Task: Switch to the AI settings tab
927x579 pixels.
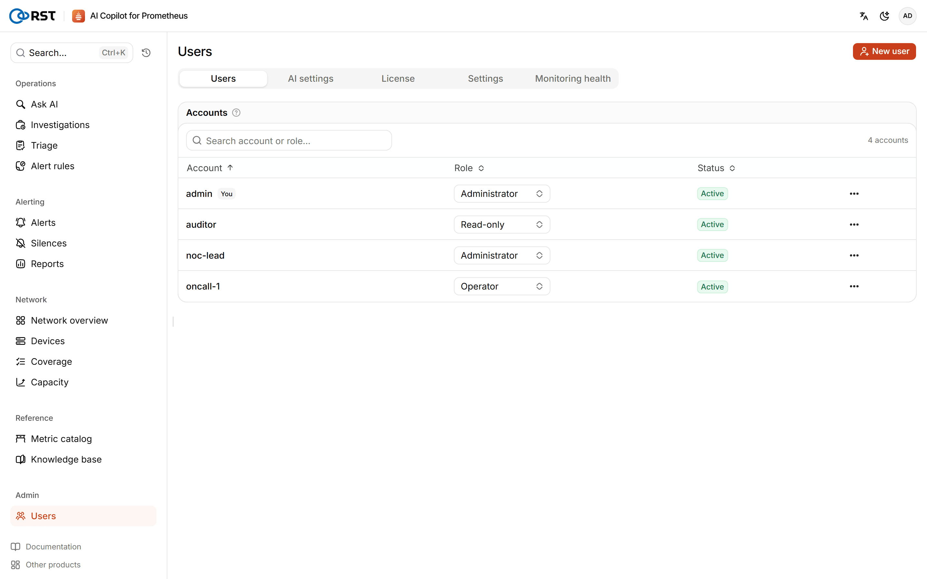Action: [x=311, y=78]
